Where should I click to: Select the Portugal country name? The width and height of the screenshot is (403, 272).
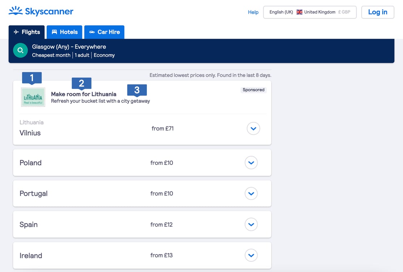33,194
